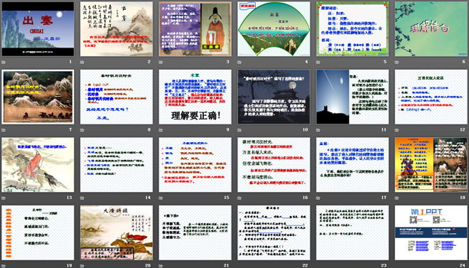Click the animation star icon under slide 2
The height and width of the screenshot is (268, 469).
tap(82, 62)
